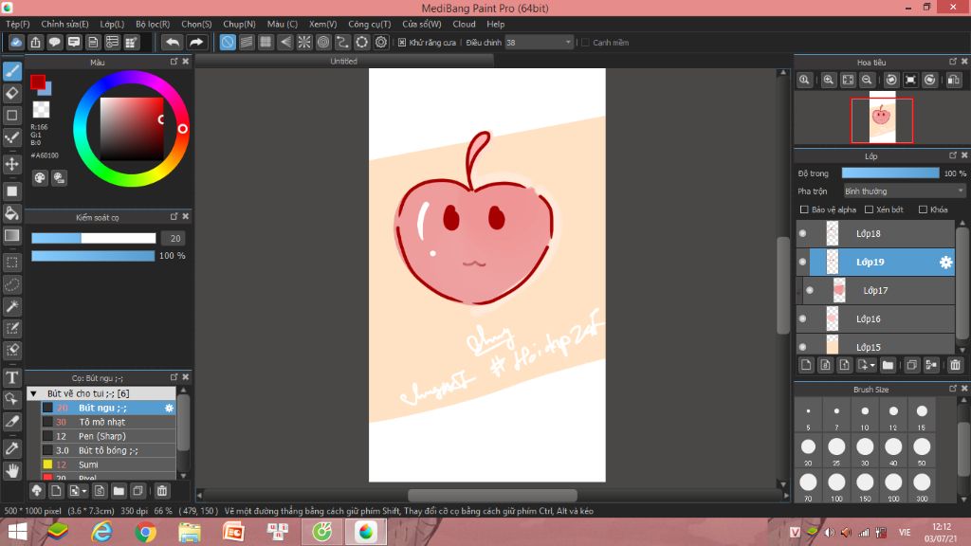
Task: Zoom out on the Navigator panel
Action: [867, 80]
